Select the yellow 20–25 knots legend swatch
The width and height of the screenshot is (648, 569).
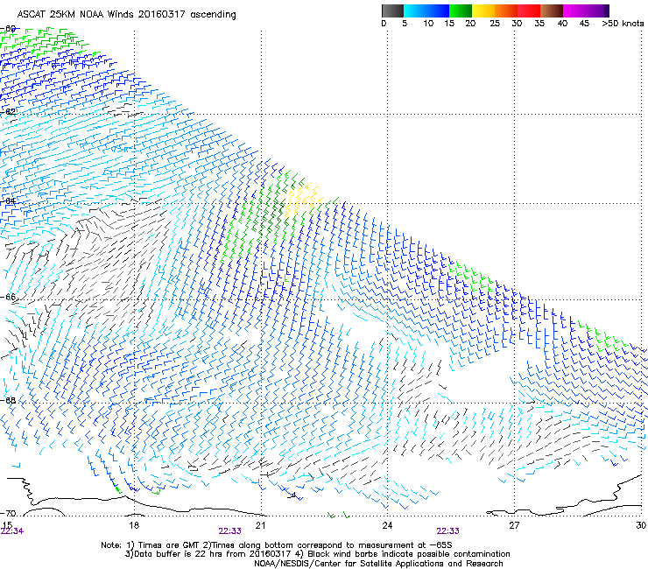click(483, 11)
